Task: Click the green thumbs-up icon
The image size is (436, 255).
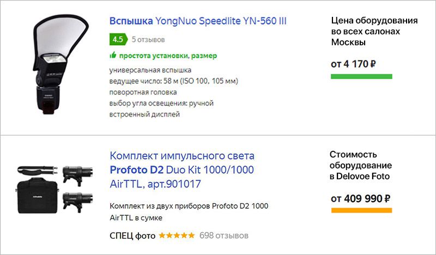Action: (113, 56)
